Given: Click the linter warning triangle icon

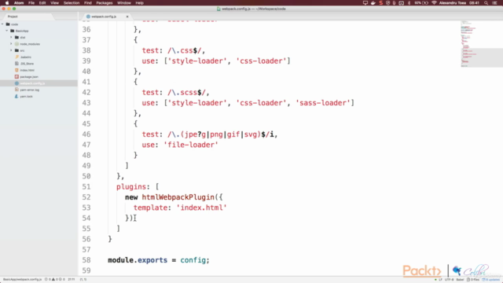Looking at the screenshot, I should pos(53,280).
